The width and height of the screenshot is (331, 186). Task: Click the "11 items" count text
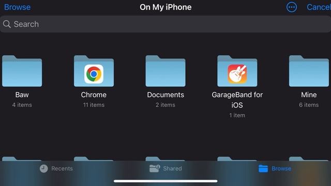pyautogui.click(x=94, y=105)
